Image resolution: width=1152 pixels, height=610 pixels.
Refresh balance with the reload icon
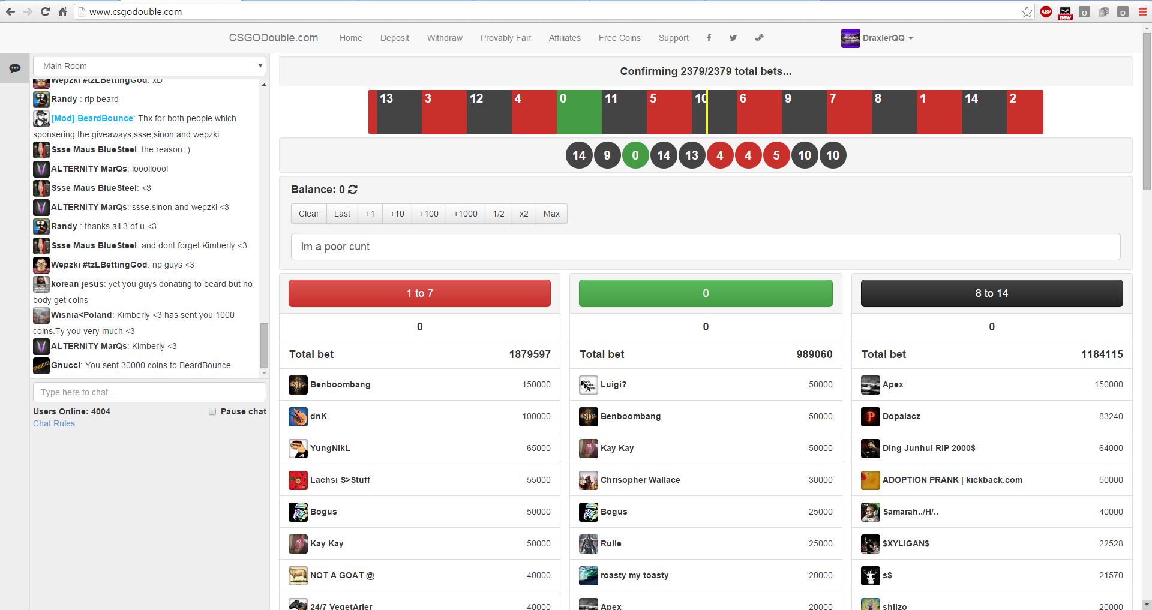coord(353,190)
